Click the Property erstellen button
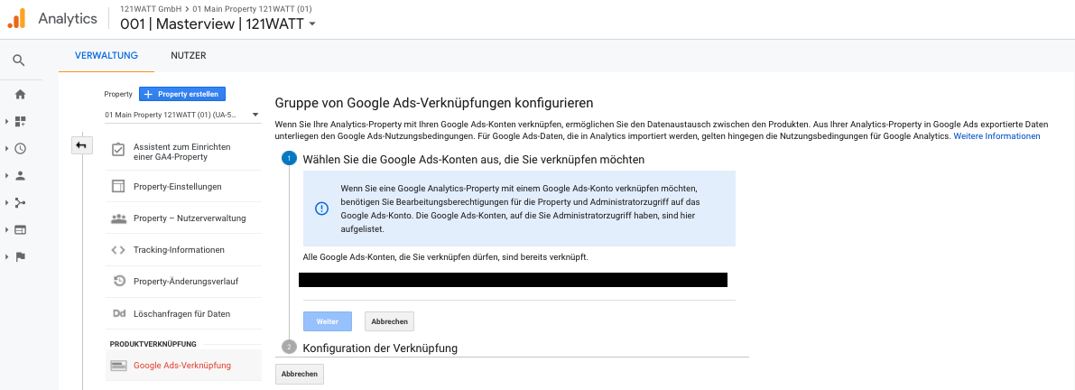This screenshot has height=390, width=1075. click(x=181, y=94)
